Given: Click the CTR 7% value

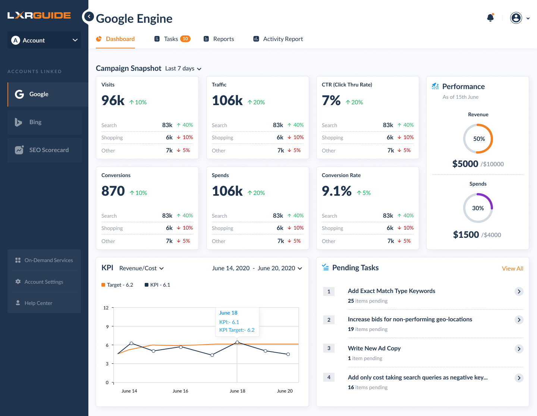Looking at the screenshot, I should tap(331, 101).
